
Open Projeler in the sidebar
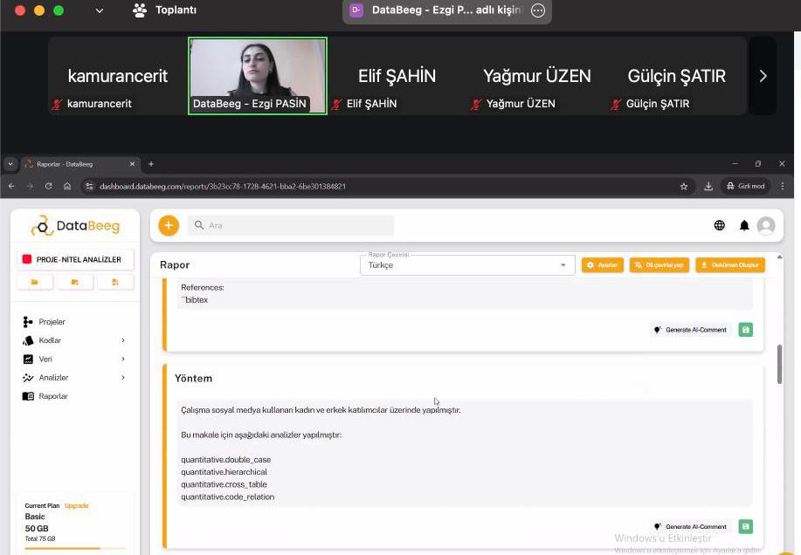[52, 322]
